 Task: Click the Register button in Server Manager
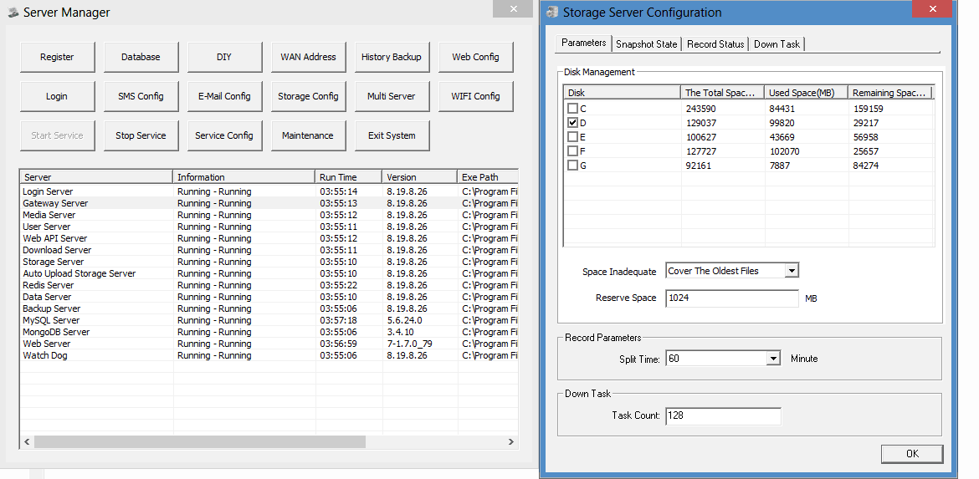(x=58, y=57)
